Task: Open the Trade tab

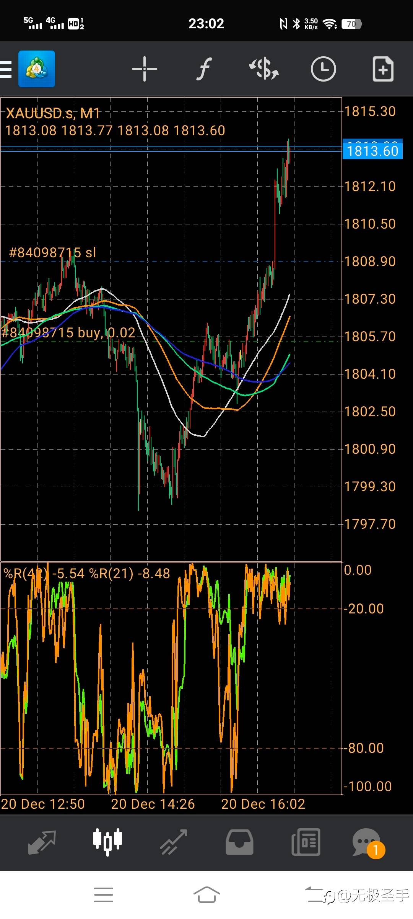Action: click(x=174, y=842)
